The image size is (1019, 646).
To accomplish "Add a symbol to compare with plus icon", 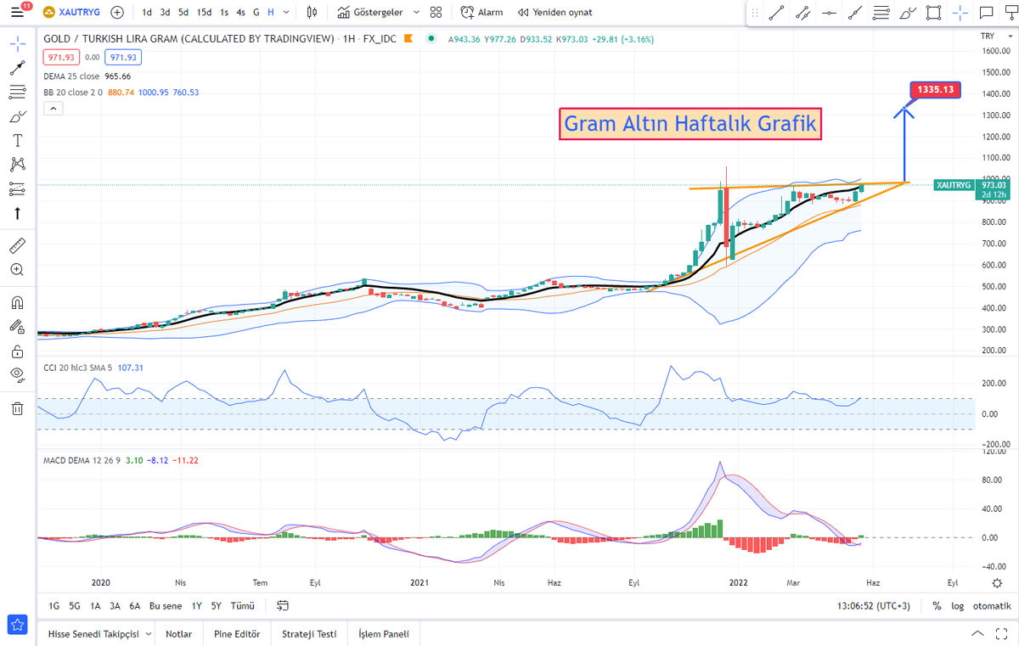I will click(117, 13).
